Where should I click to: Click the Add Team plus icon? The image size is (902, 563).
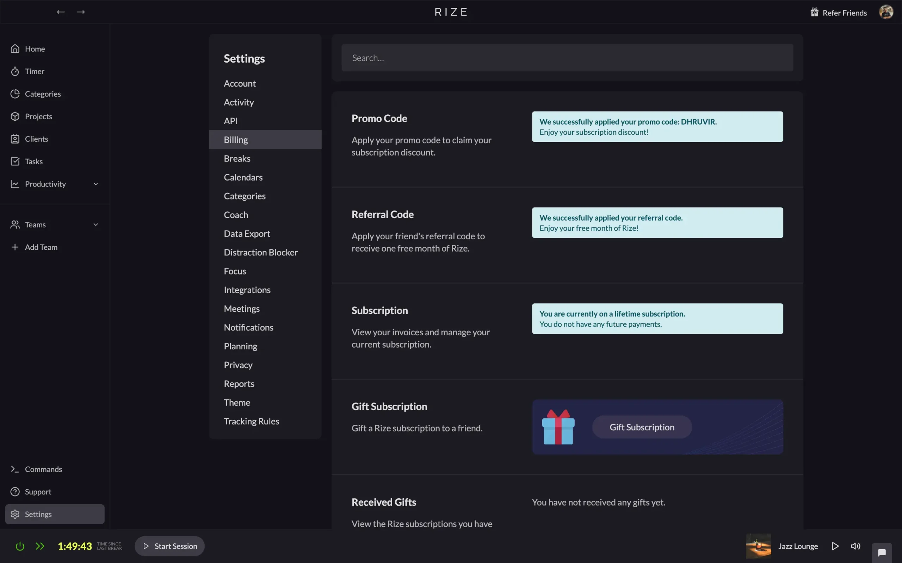[x=15, y=247]
